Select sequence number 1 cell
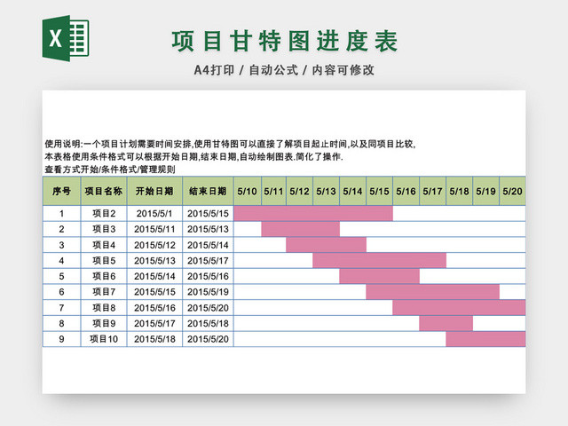The width and height of the screenshot is (568, 426). [x=61, y=213]
